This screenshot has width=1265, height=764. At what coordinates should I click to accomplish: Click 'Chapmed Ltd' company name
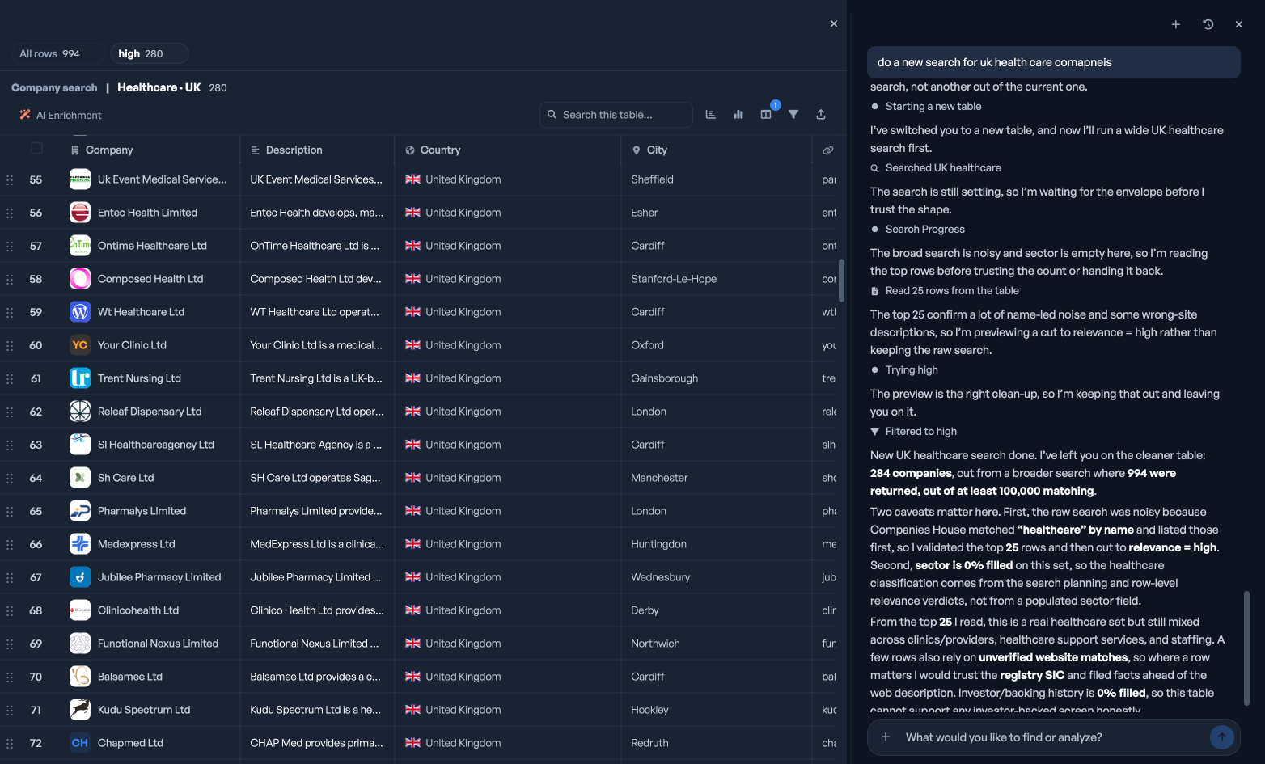coord(130,743)
